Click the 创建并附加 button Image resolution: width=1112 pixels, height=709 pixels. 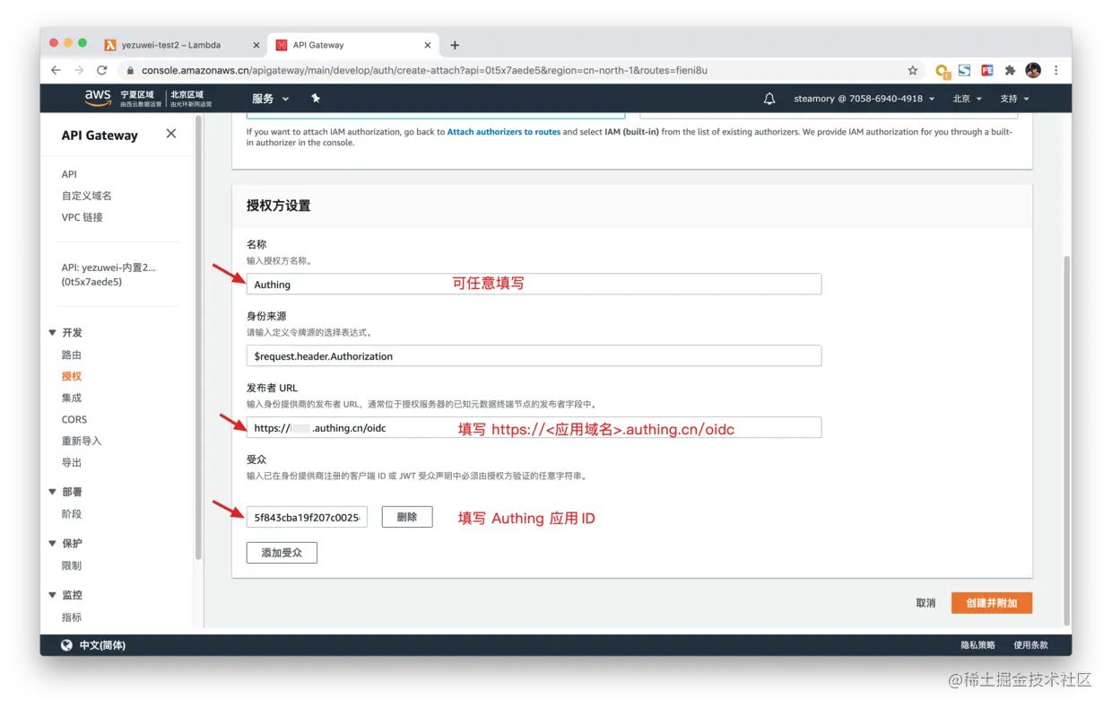tap(992, 603)
